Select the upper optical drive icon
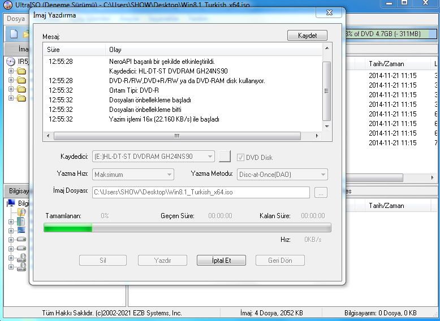 click(21, 258)
